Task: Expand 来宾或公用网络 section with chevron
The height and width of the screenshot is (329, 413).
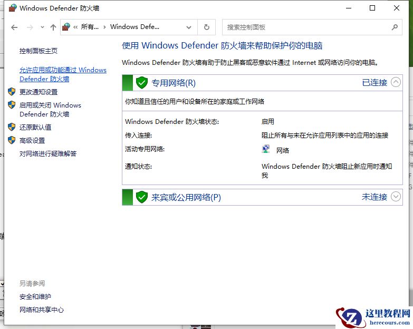Action: (x=396, y=197)
